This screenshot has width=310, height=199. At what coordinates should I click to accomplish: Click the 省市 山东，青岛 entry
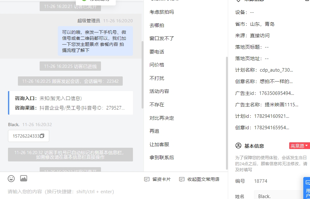pyautogui.click(x=255, y=24)
